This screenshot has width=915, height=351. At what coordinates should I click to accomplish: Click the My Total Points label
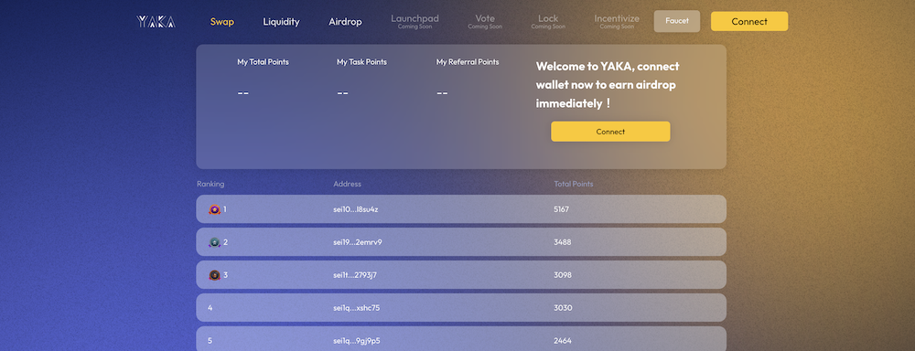click(x=264, y=62)
